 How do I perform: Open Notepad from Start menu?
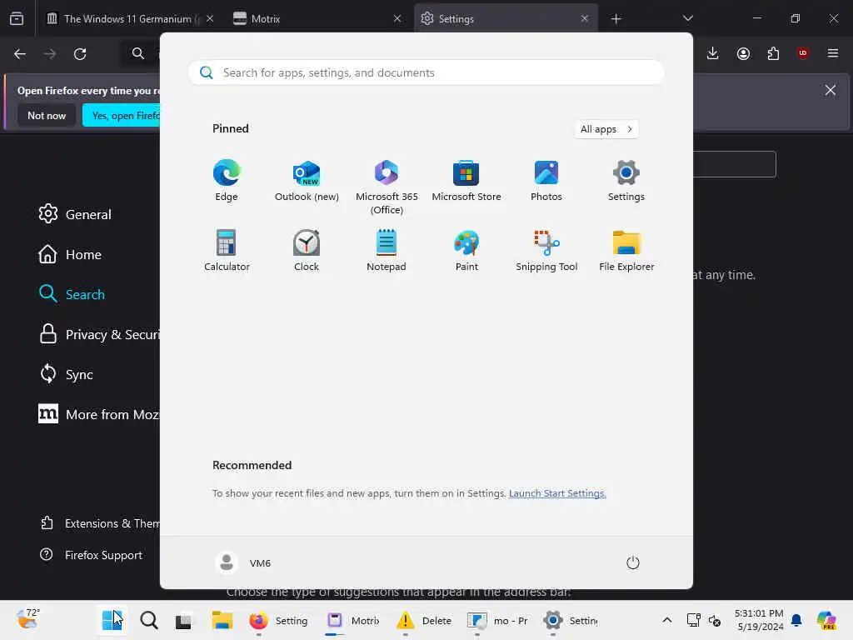(387, 250)
